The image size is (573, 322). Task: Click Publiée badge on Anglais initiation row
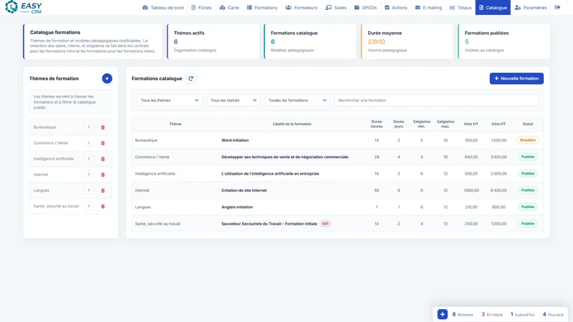[528, 207]
